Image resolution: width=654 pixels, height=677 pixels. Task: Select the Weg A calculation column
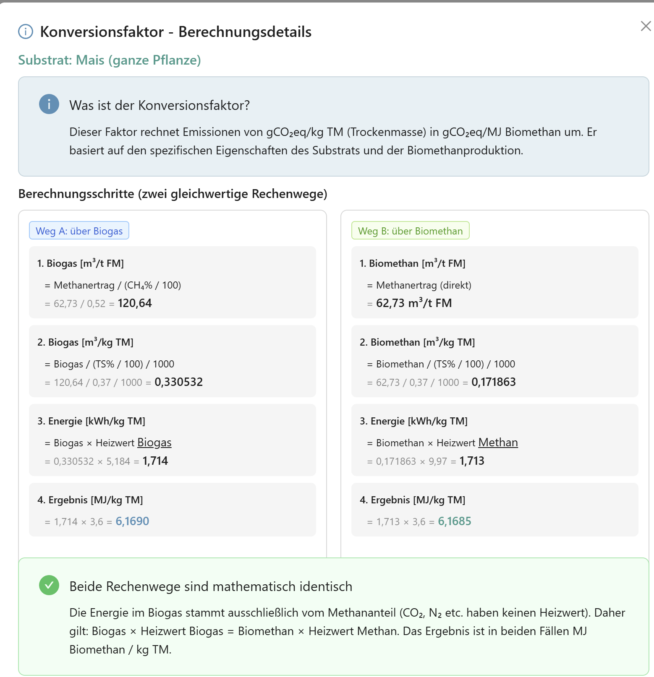point(172,378)
